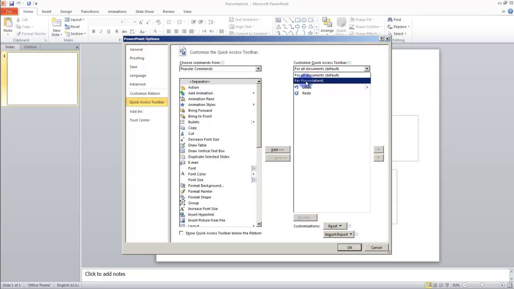
Task: Toggle Italic formatting in ribbon
Action: [x=101, y=31]
